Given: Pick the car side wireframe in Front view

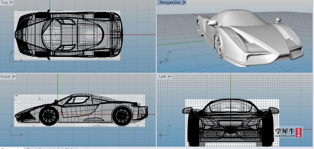Looking at the screenshot, I should 81,110.
